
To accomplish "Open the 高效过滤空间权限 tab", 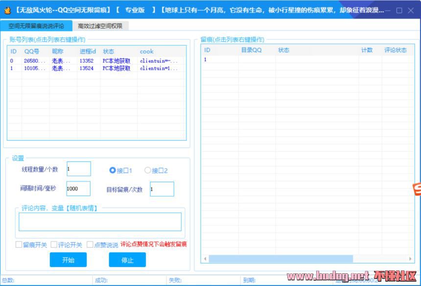I will (x=100, y=26).
